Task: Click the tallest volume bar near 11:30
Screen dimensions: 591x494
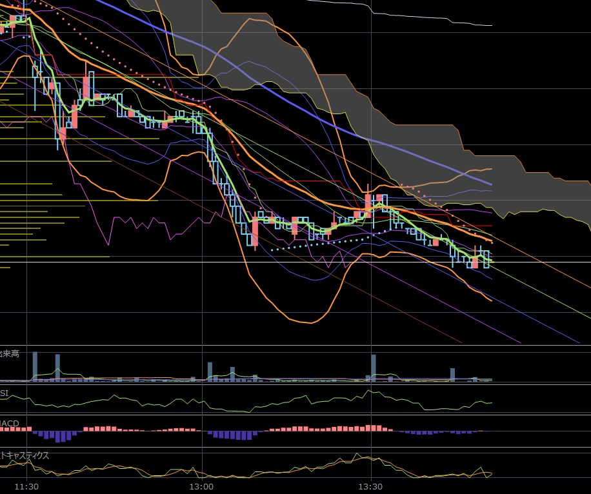Action: (x=35, y=366)
